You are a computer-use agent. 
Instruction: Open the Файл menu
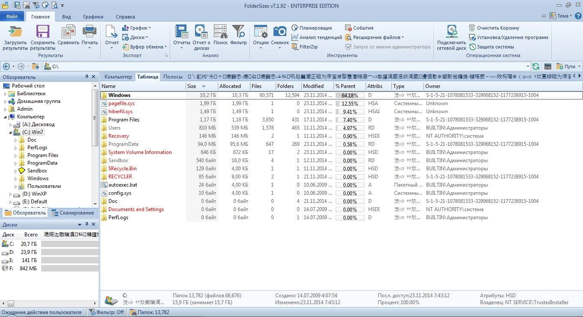(12, 17)
